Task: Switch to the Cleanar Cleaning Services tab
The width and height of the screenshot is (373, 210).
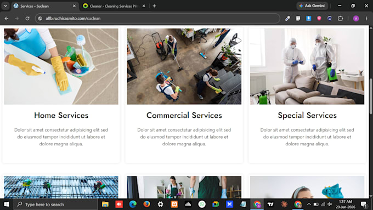Action: click(x=114, y=6)
